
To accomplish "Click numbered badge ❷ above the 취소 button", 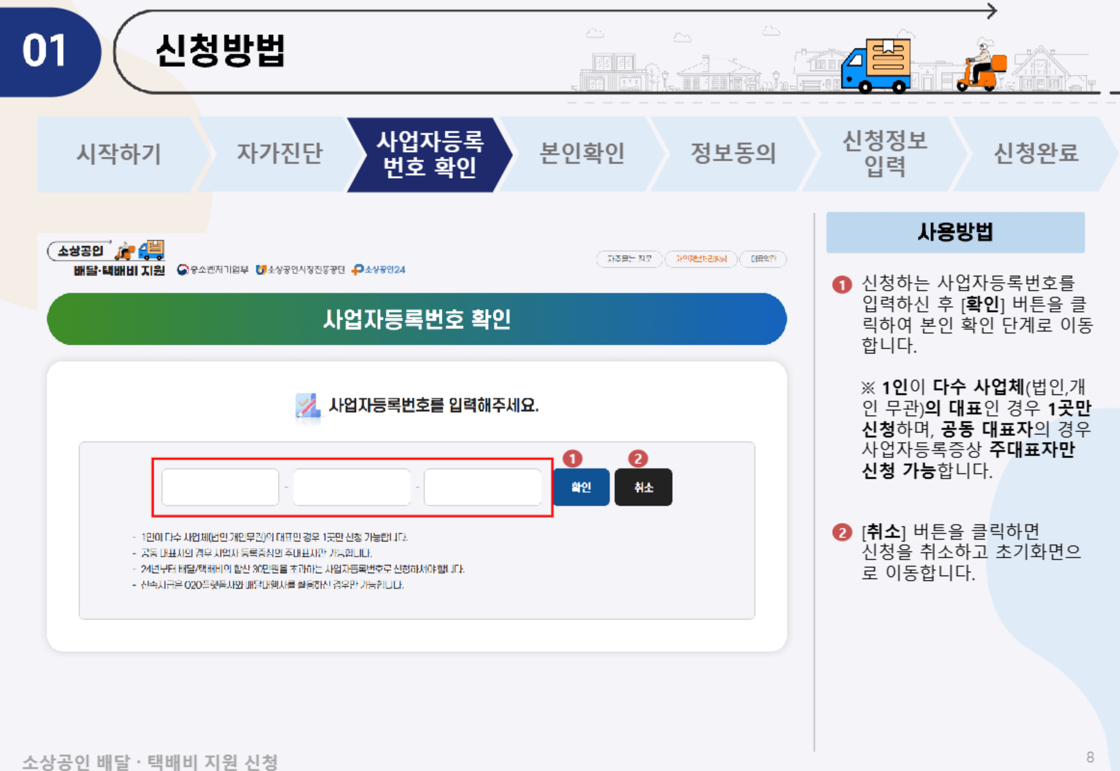I will (637, 457).
